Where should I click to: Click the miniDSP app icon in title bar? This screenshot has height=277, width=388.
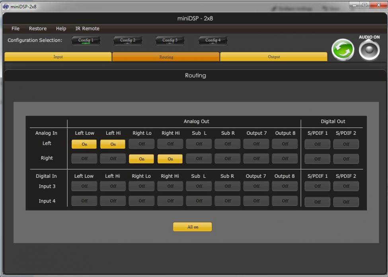[x=6, y=6]
